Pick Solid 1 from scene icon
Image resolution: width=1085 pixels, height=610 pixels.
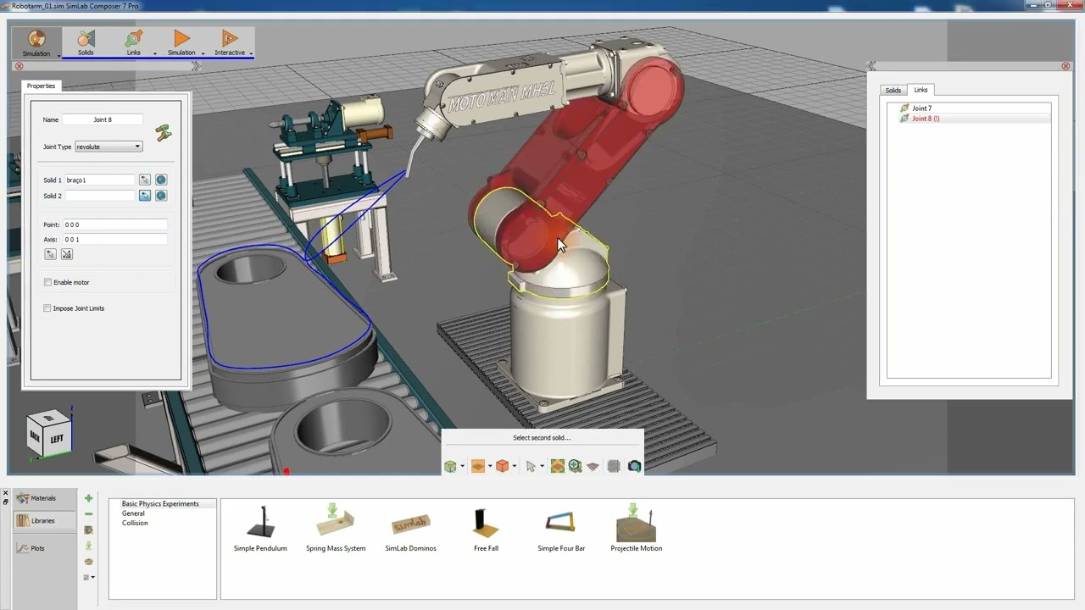pos(145,180)
